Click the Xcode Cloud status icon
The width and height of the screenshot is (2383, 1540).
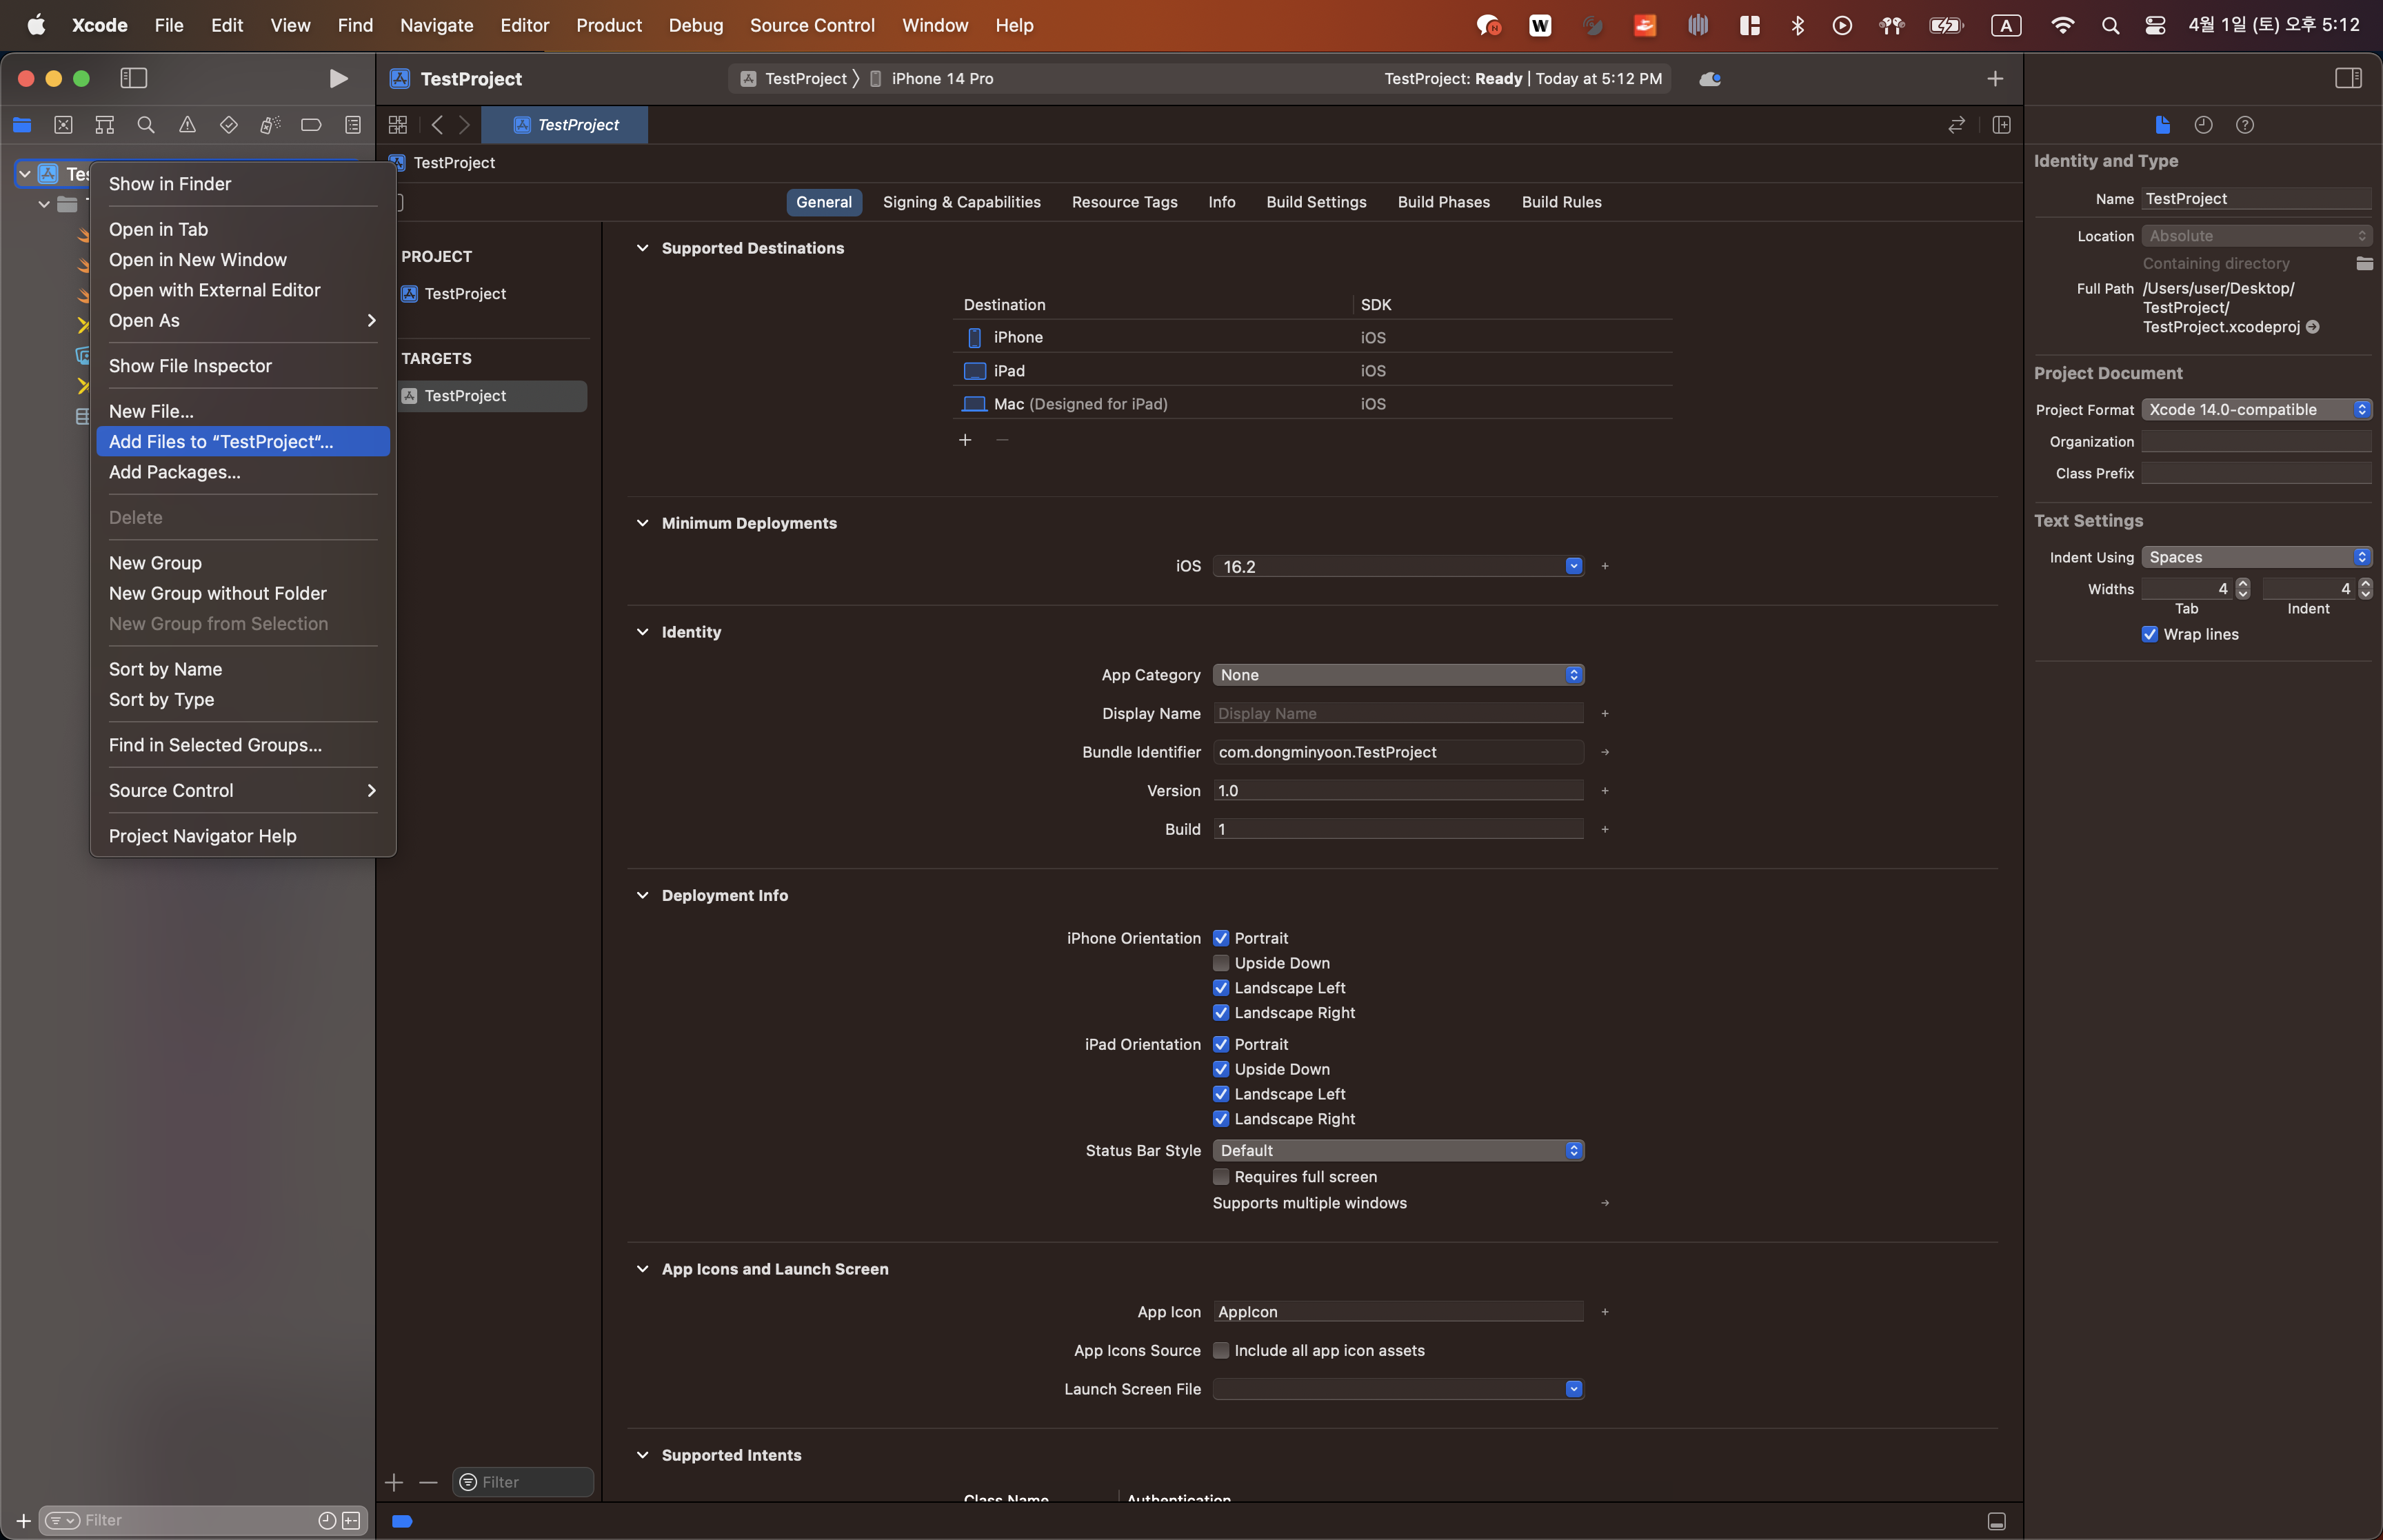1710,78
